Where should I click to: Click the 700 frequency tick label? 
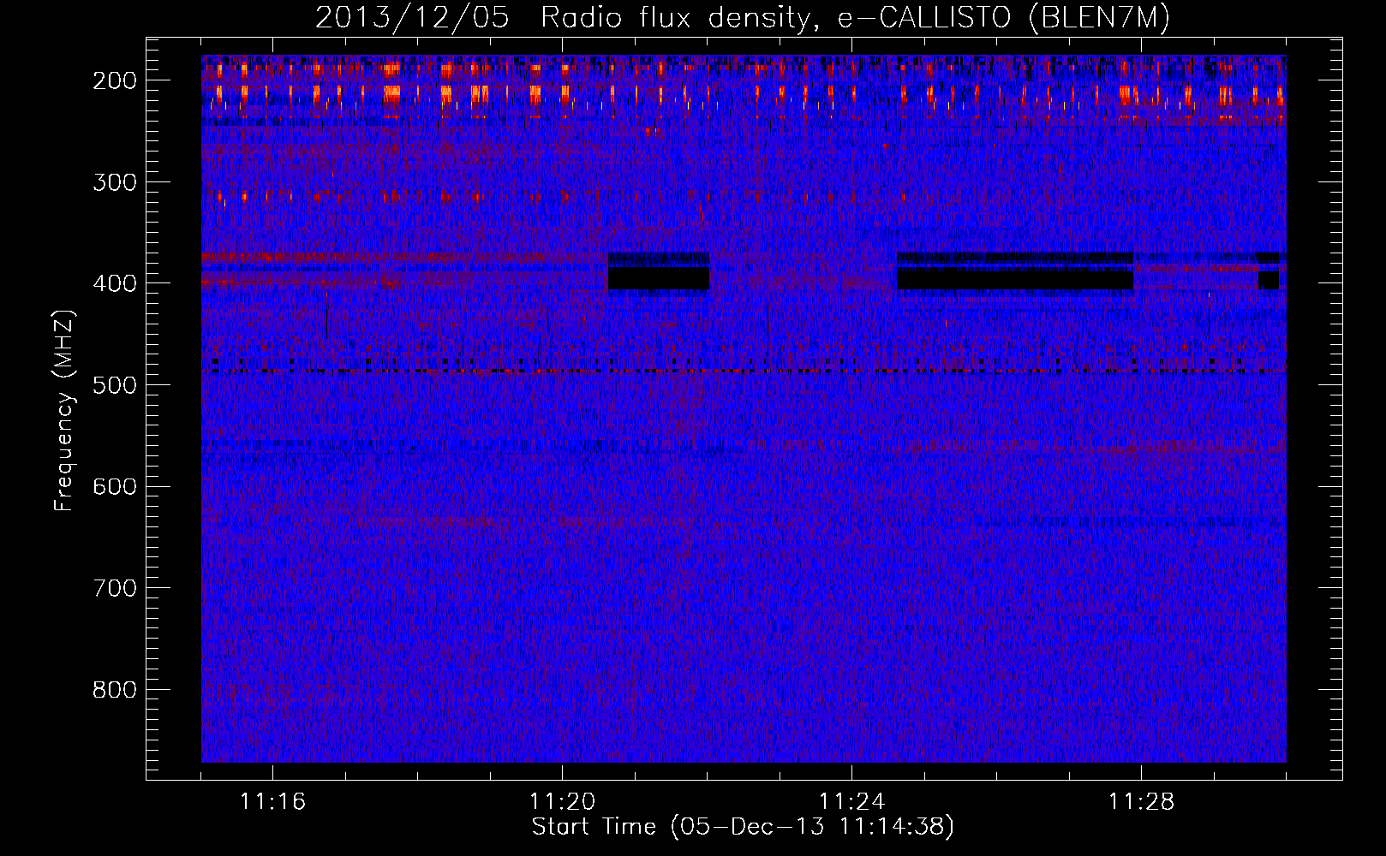pyautogui.click(x=115, y=588)
